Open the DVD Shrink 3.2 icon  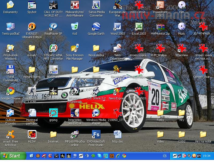[96, 91]
